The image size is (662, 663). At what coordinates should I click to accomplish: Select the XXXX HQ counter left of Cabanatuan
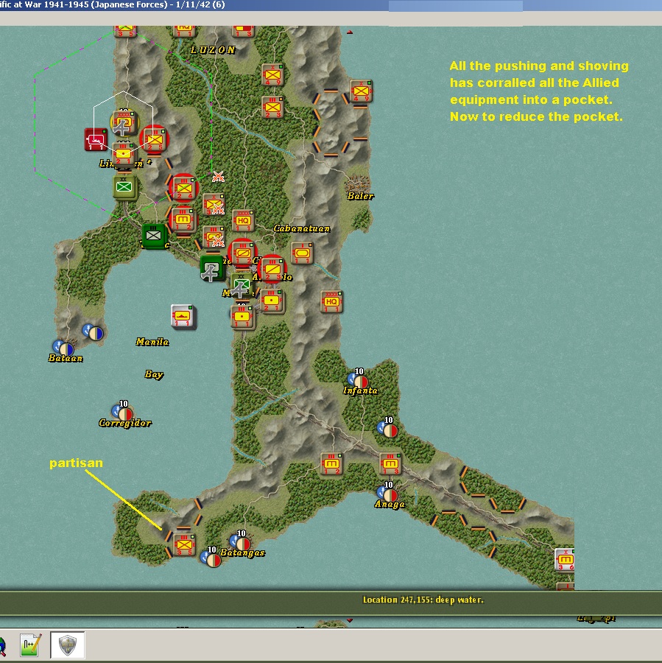[243, 220]
